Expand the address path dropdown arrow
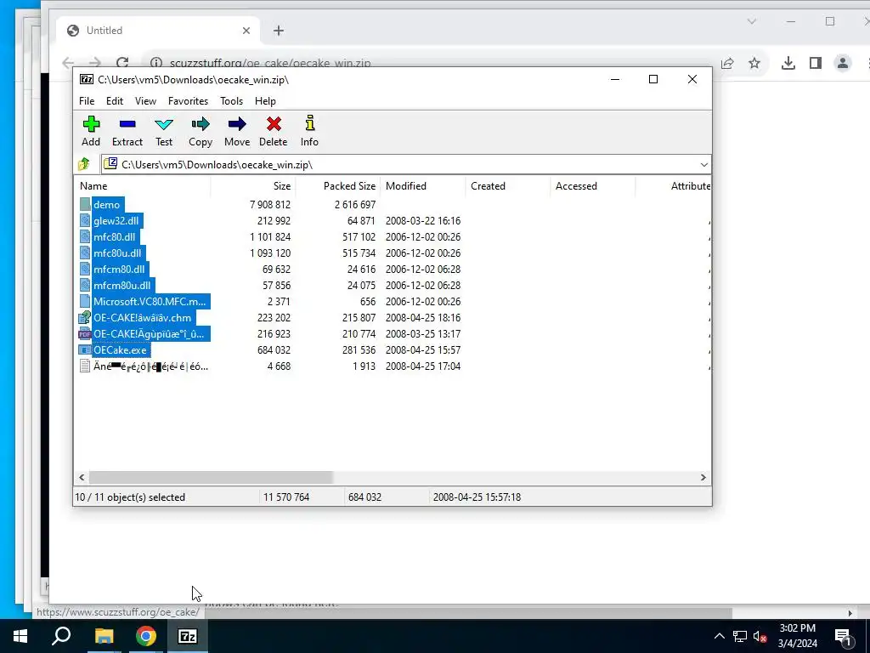 pos(703,164)
